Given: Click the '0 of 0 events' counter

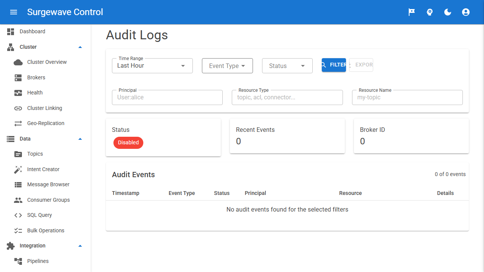Looking at the screenshot, I should pyautogui.click(x=450, y=174).
